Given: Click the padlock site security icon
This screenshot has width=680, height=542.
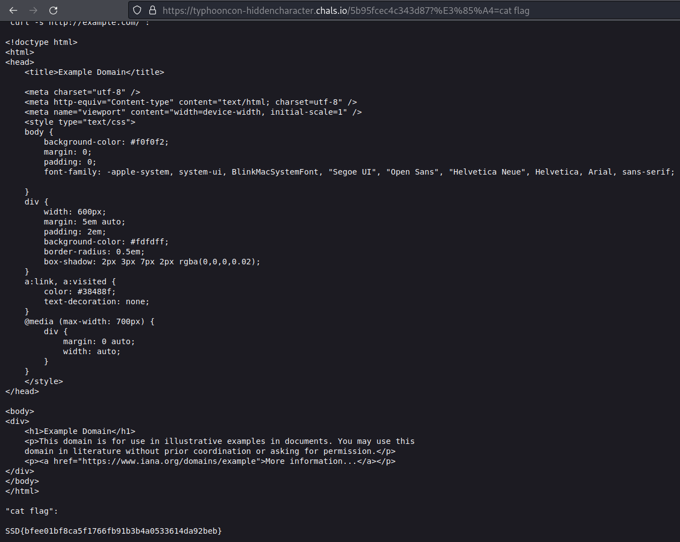Looking at the screenshot, I should tap(152, 10).
